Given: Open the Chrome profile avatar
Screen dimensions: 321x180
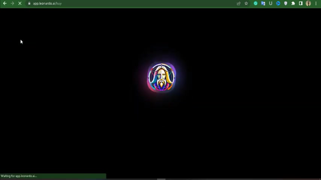Looking at the screenshot, I should coord(308,3).
